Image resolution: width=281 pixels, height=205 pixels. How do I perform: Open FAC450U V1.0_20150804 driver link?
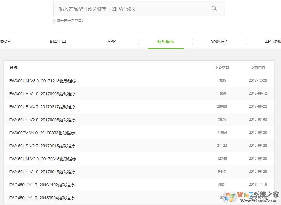tap(42, 198)
